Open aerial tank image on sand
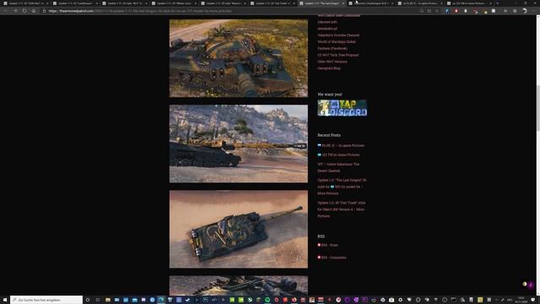 tap(239, 229)
